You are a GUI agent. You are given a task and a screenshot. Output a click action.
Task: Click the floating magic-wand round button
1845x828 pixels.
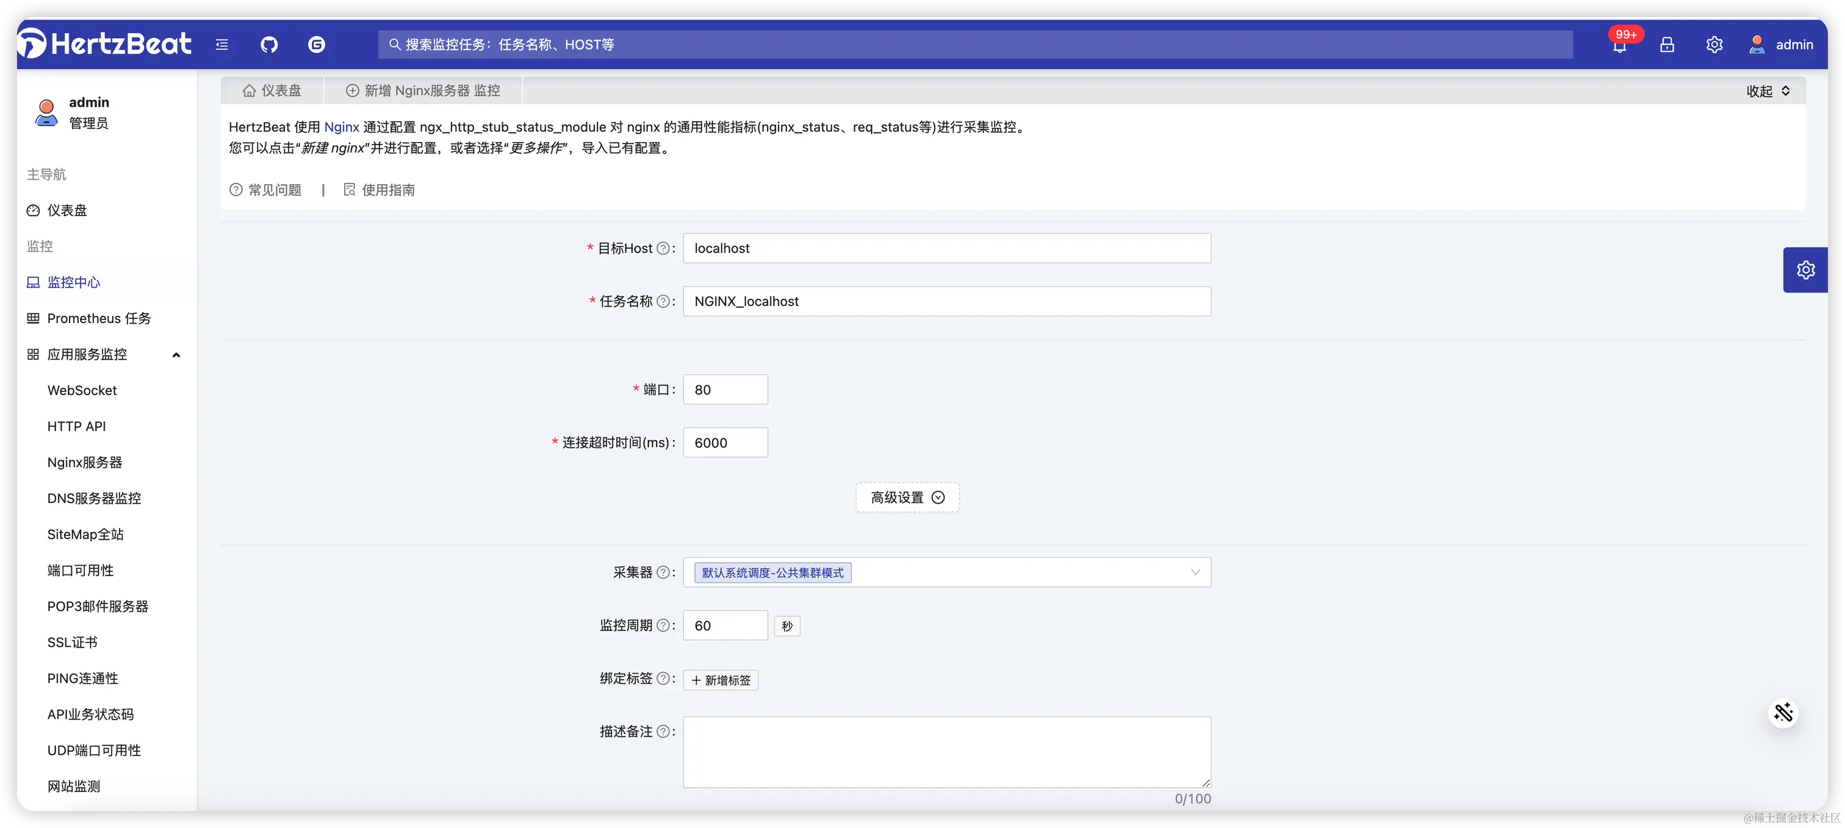coord(1783,713)
